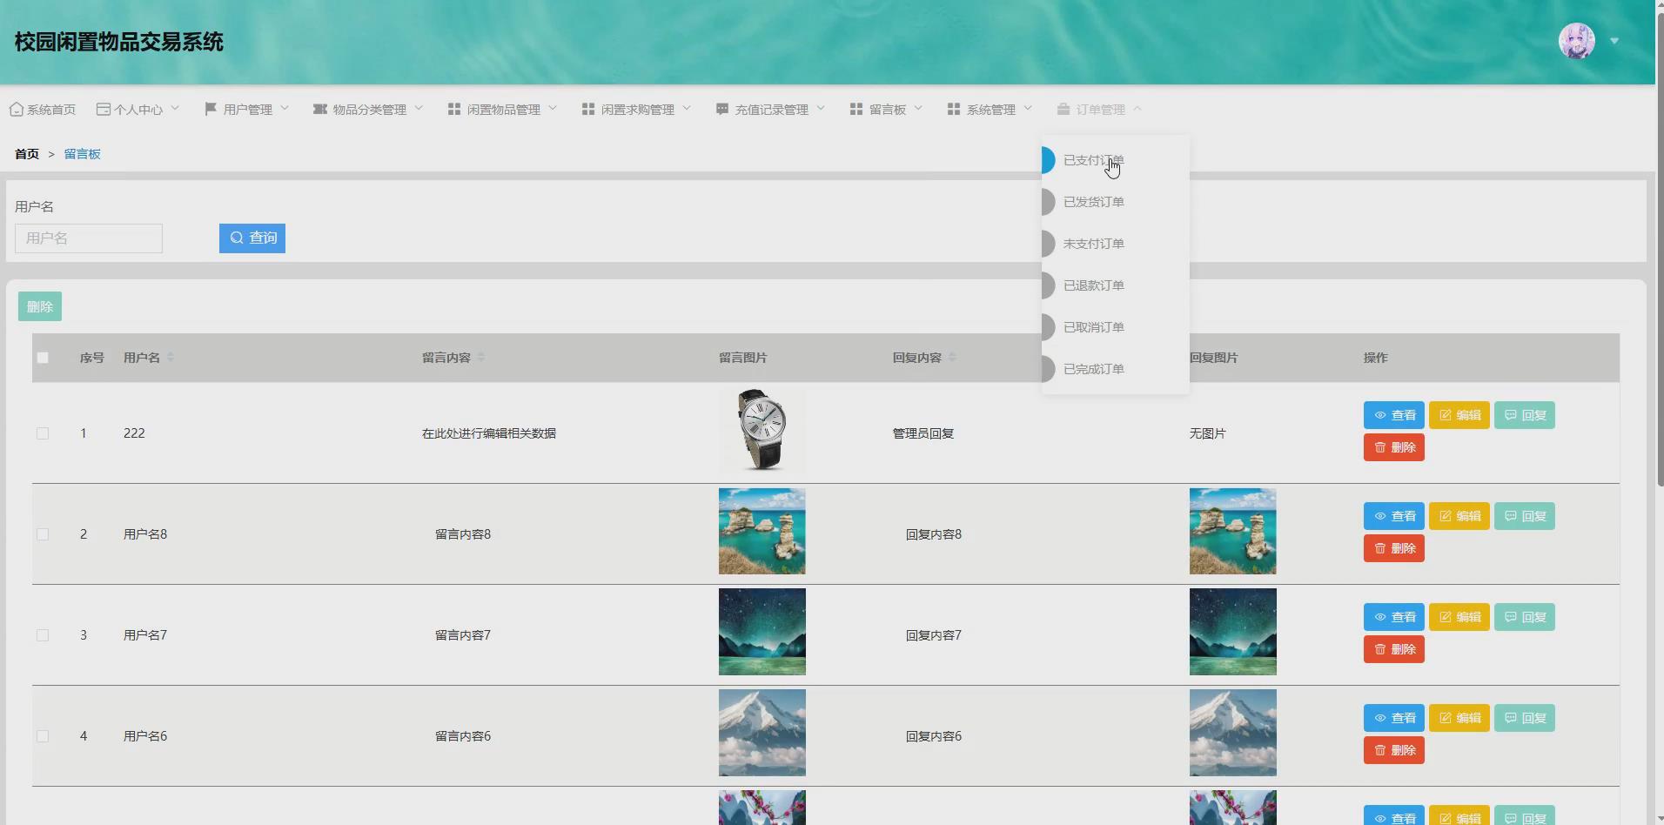This screenshot has width=1664, height=825.
Task: Open the 已发货订单 menu entry
Action: (x=1116, y=202)
